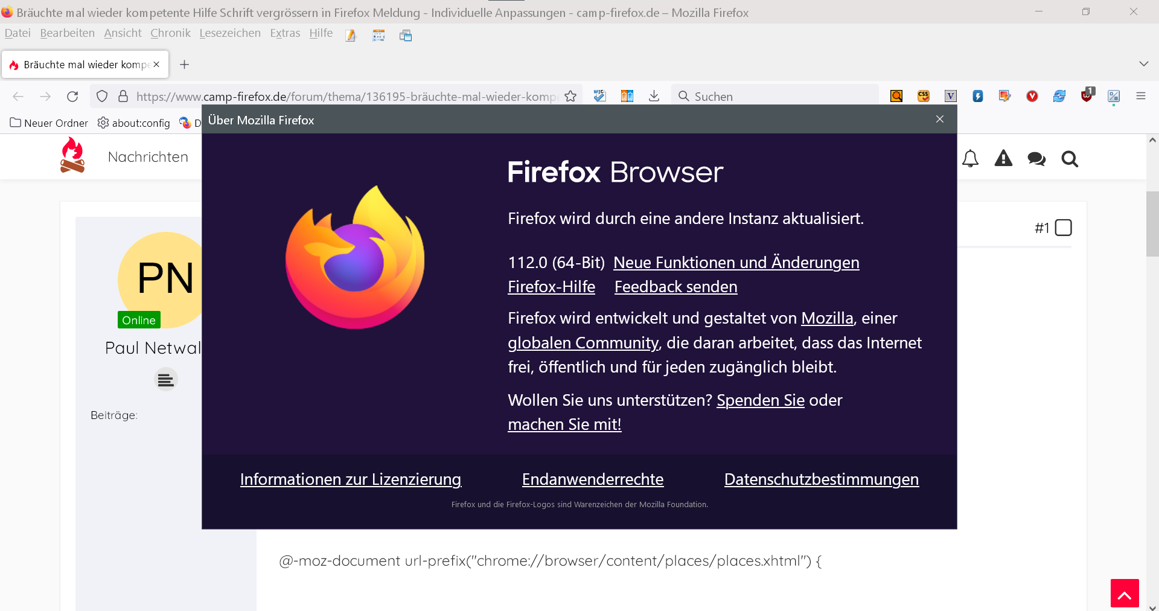Open the Firefox hamburger application menu
Viewport: 1159px width, 611px height.
[1141, 96]
